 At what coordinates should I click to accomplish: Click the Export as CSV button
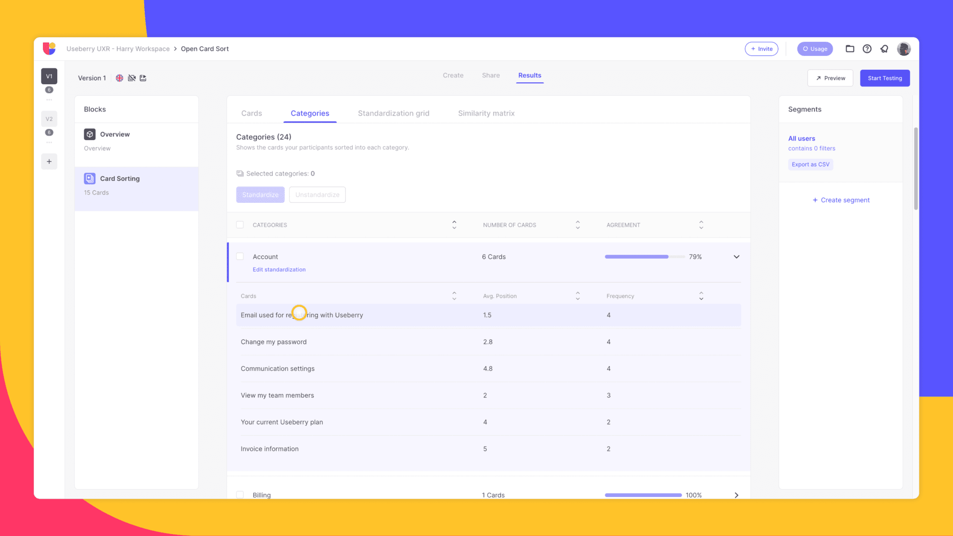[x=810, y=164]
